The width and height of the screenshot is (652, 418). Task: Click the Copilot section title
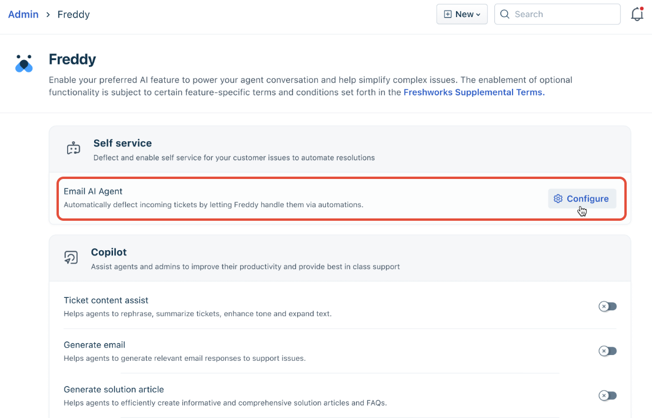109,252
